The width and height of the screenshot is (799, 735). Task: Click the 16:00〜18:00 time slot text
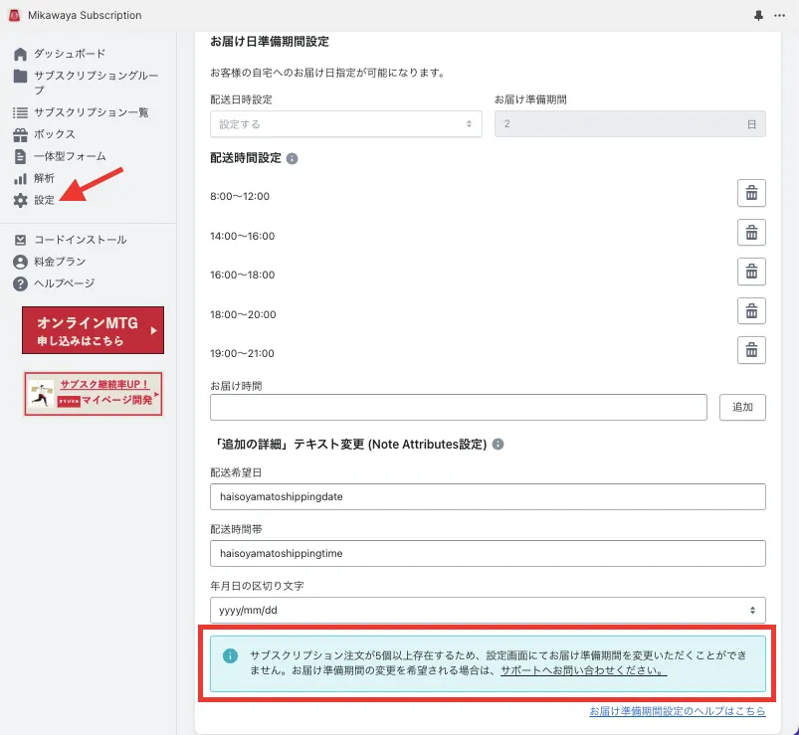[x=242, y=276]
